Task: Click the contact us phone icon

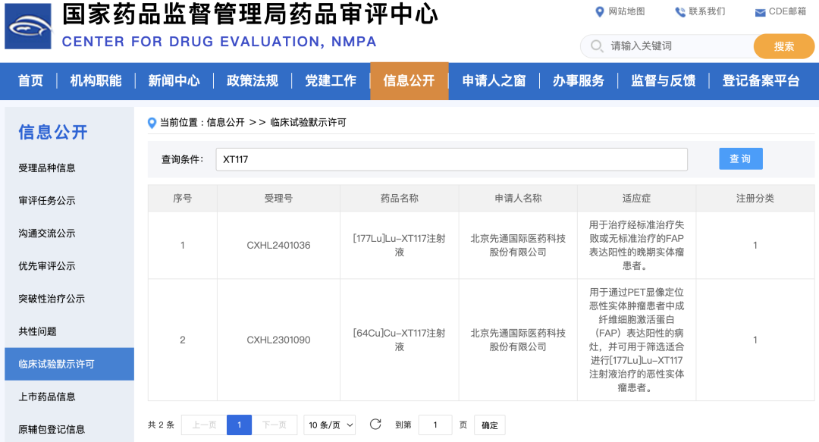Action: point(679,11)
